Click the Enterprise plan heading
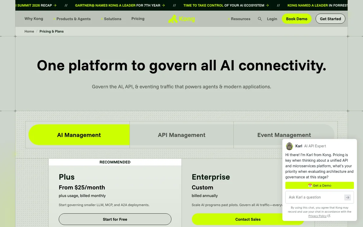 click(x=211, y=177)
